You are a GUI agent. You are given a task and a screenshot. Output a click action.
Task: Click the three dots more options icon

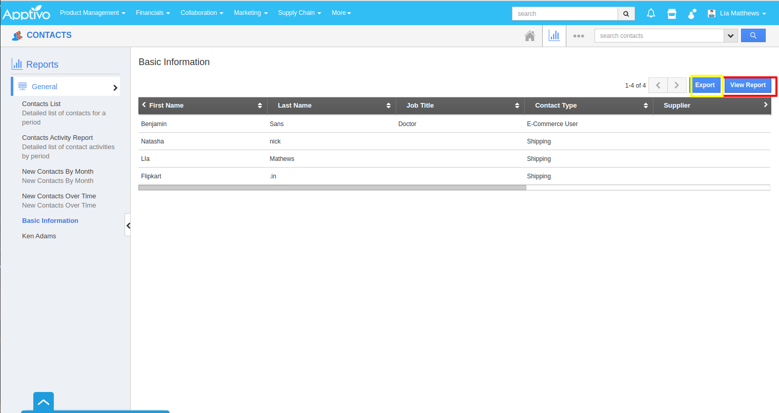point(579,36)
